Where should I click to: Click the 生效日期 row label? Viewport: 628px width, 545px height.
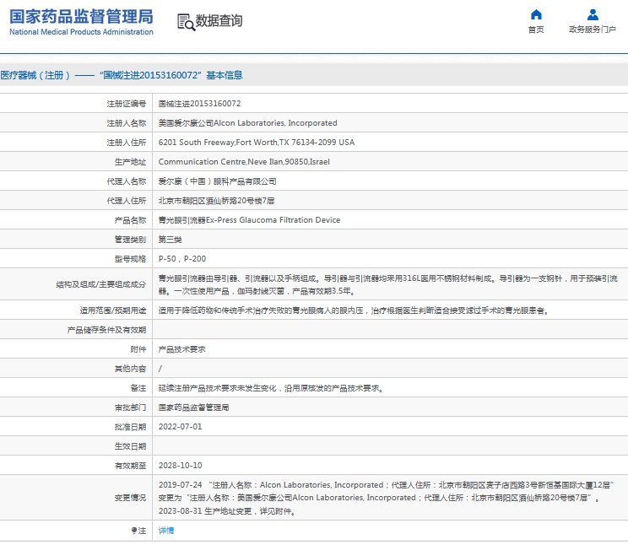click(130, 446)
